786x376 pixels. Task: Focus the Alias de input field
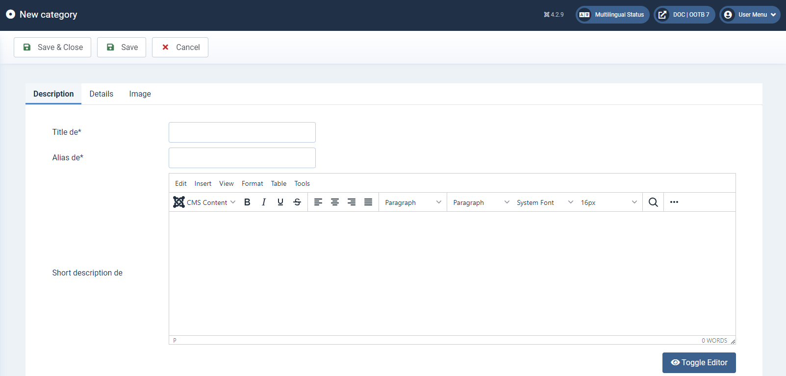(242, 158)
